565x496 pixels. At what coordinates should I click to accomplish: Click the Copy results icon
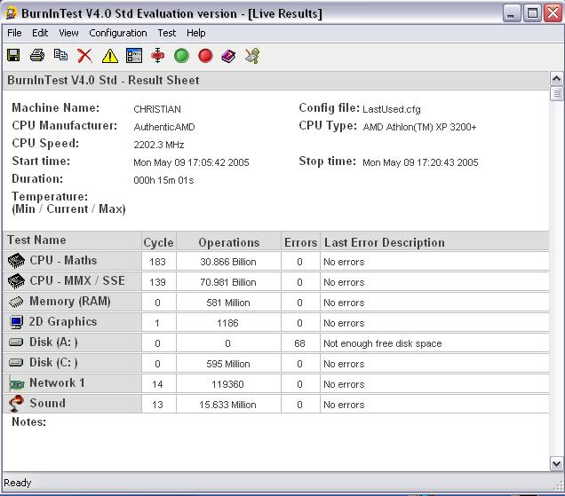60,55
